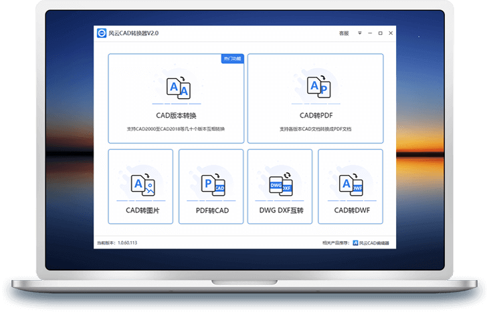Click the PDF转CAD file icon

[213, 185]
